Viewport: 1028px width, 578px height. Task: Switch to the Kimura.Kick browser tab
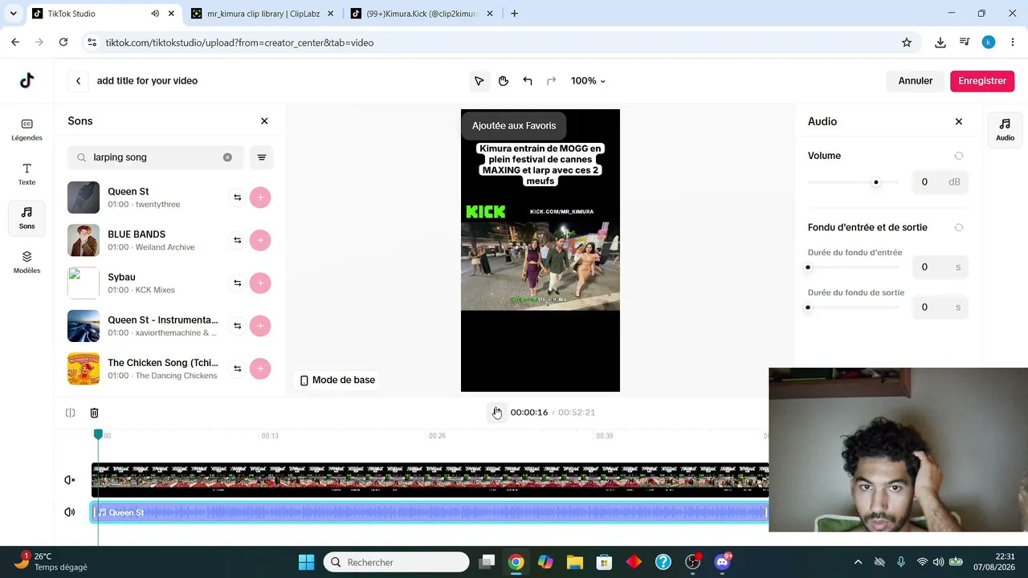tap(421, 14)
